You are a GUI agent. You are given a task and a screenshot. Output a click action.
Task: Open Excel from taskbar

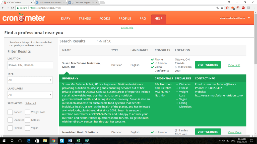(x=78, y=140)
